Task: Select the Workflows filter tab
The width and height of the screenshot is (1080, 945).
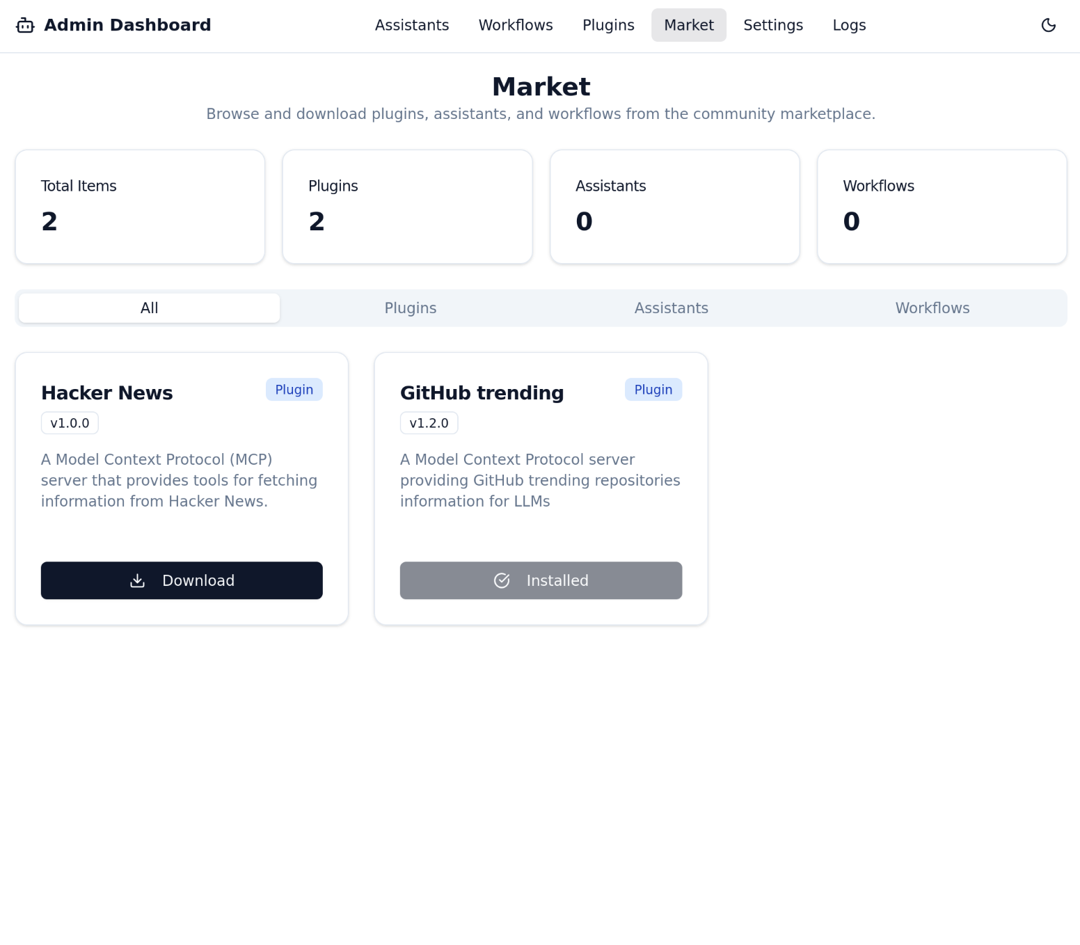Action: tap(932, 308)
